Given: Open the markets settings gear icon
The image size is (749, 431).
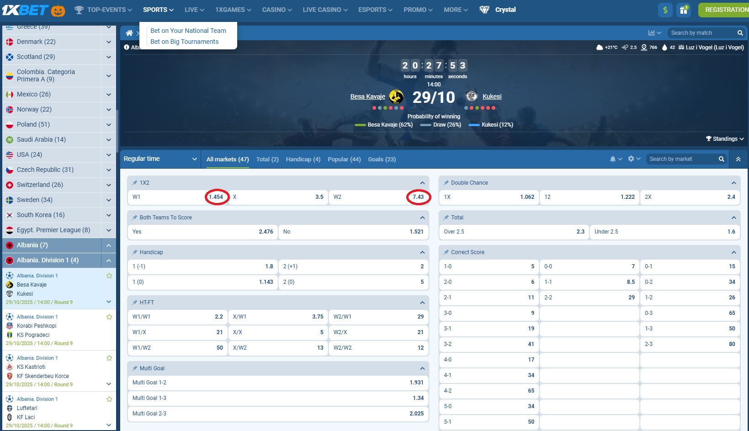Looking at the screenshot, I should tap(631, 159).
